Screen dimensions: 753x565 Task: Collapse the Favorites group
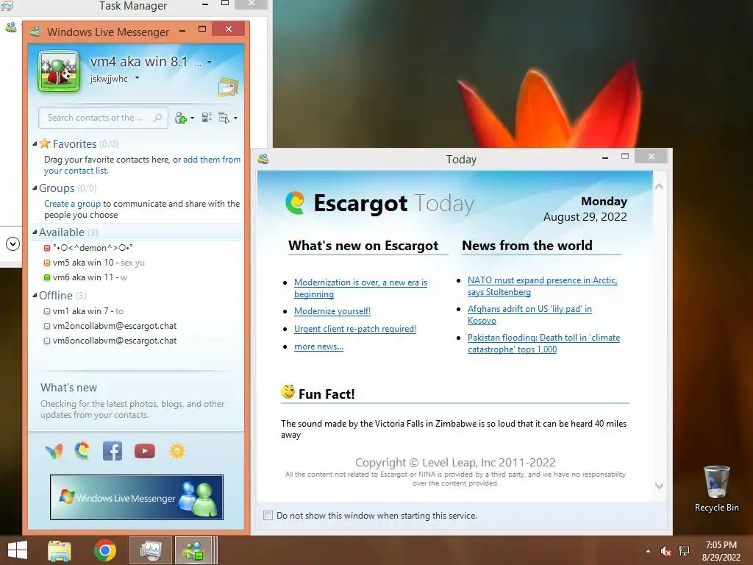pos(35,143)
